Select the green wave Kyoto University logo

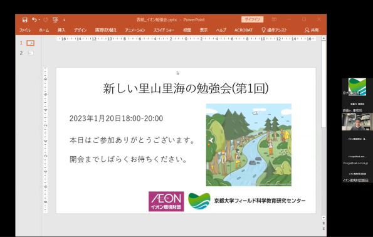[199, 201]
